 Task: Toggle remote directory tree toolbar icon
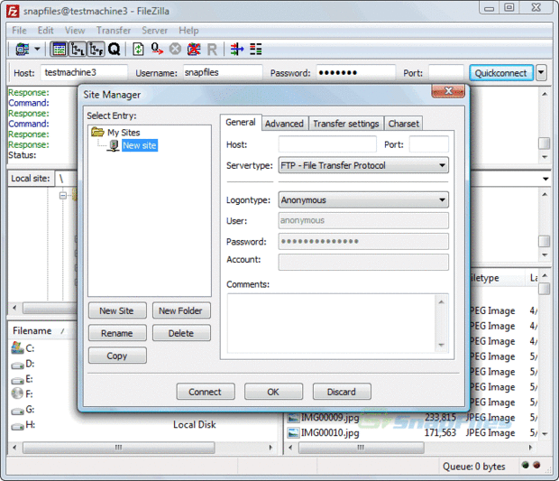point(96,50)
